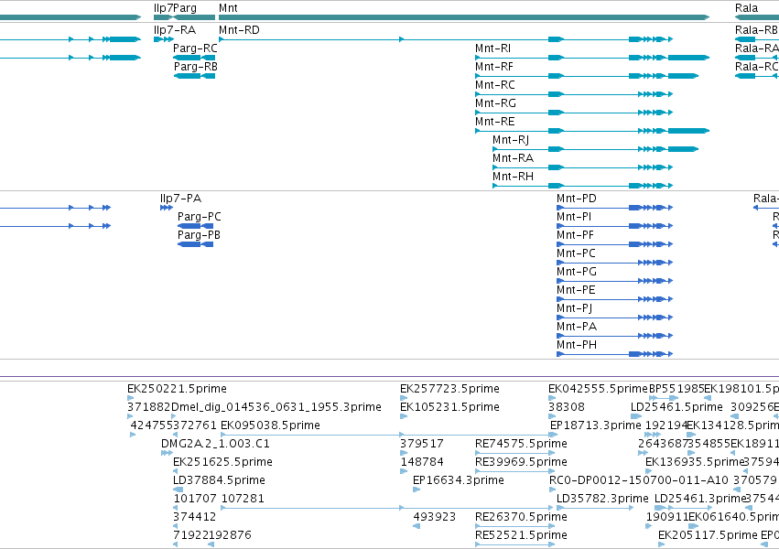
Task: Select the RE39969.5prime feature label
Action: coord(521,462)
